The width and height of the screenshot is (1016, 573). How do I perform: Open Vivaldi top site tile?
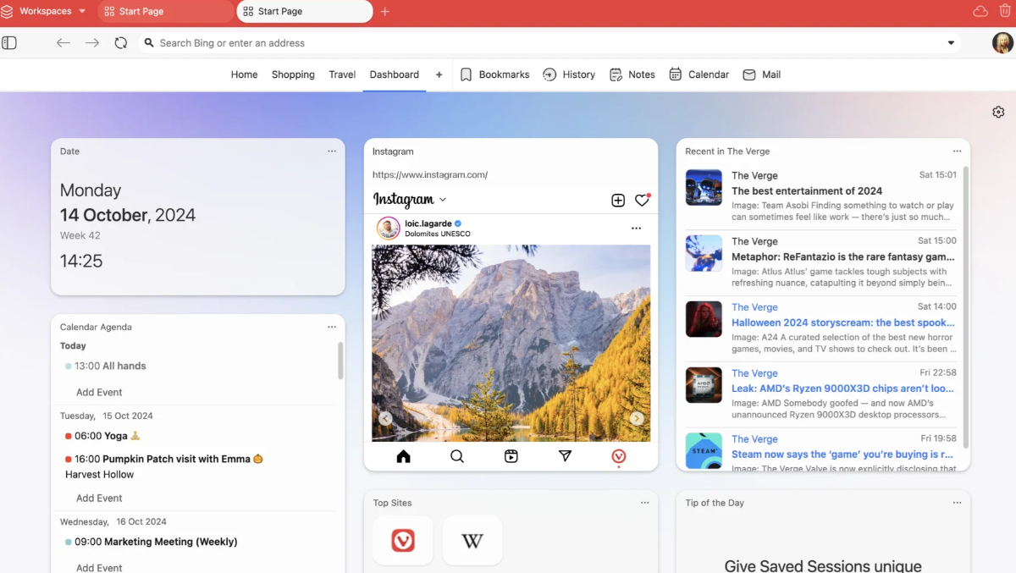[x=403, y=540]
